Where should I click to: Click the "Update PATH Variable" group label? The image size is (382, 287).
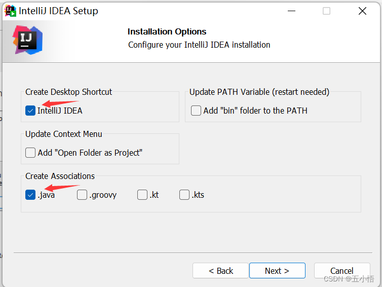259,92
